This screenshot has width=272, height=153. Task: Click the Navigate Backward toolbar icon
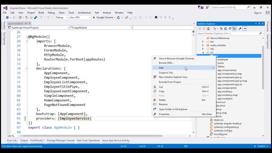[7, 17]
